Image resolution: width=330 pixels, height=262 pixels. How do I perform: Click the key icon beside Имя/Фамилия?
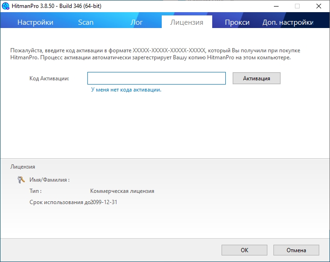coord(21,179)
